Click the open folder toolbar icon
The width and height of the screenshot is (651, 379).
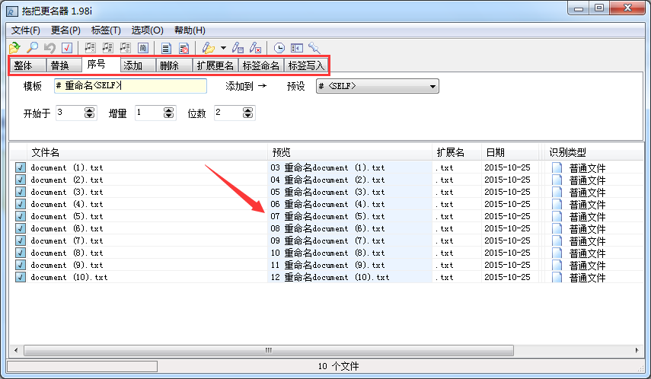pos(14,48)
